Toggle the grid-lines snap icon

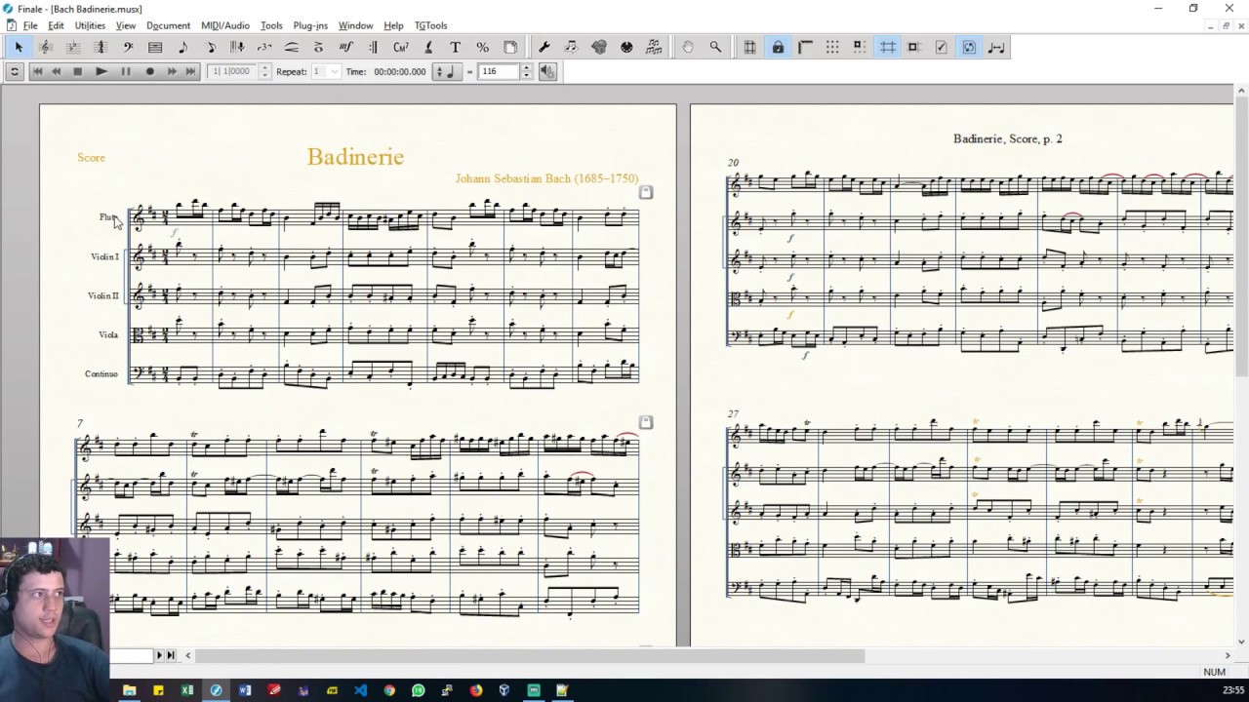tap(887, 47)
